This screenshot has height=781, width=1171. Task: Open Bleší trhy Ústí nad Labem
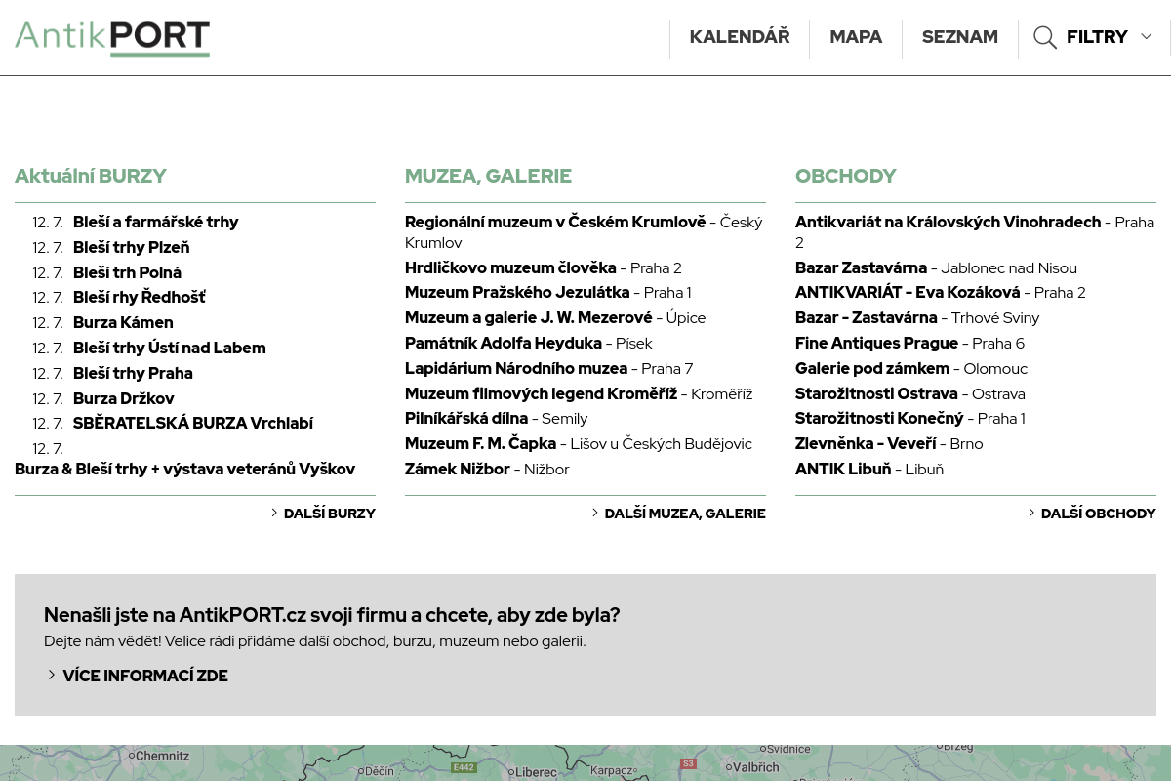point(170,349)
